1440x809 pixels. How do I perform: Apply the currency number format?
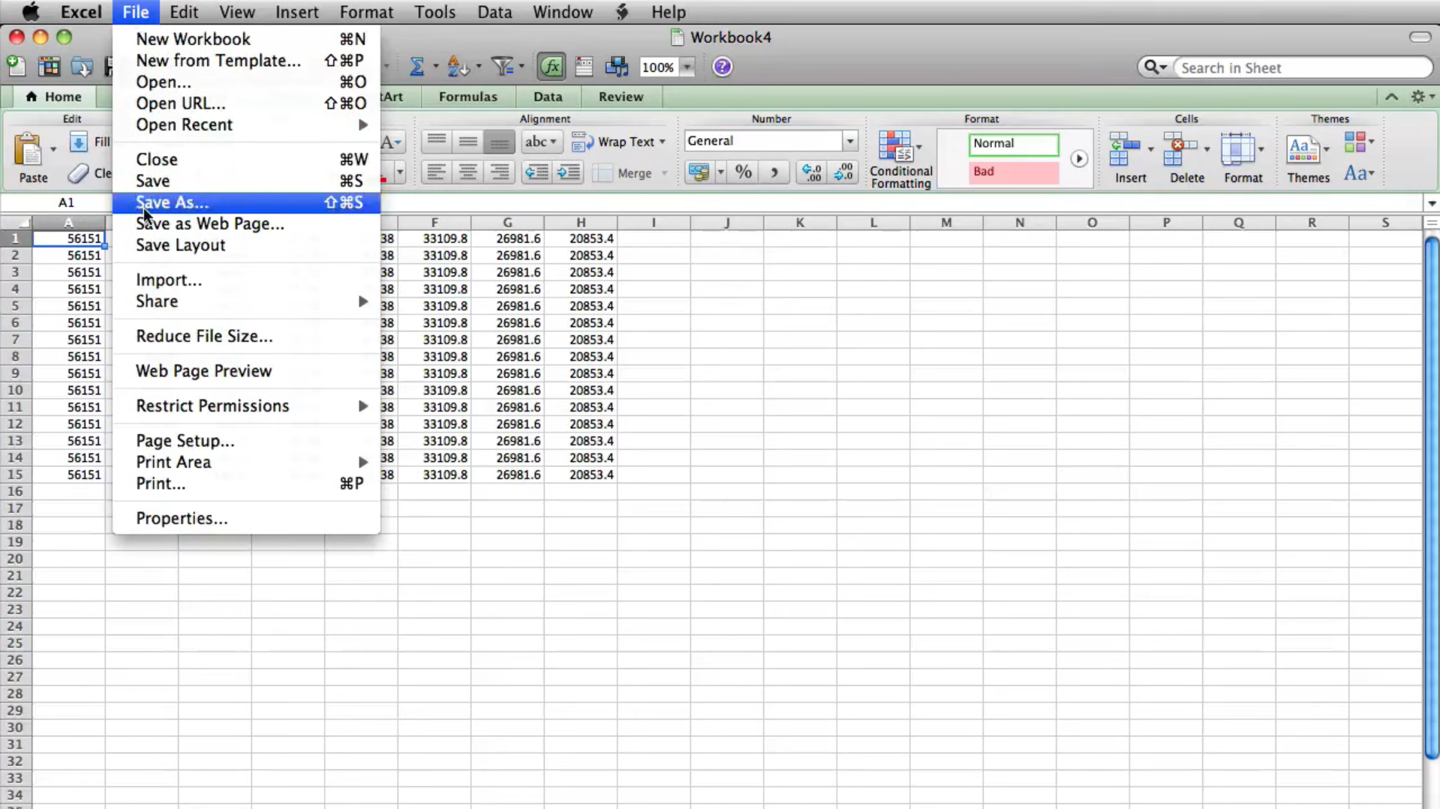699,172
